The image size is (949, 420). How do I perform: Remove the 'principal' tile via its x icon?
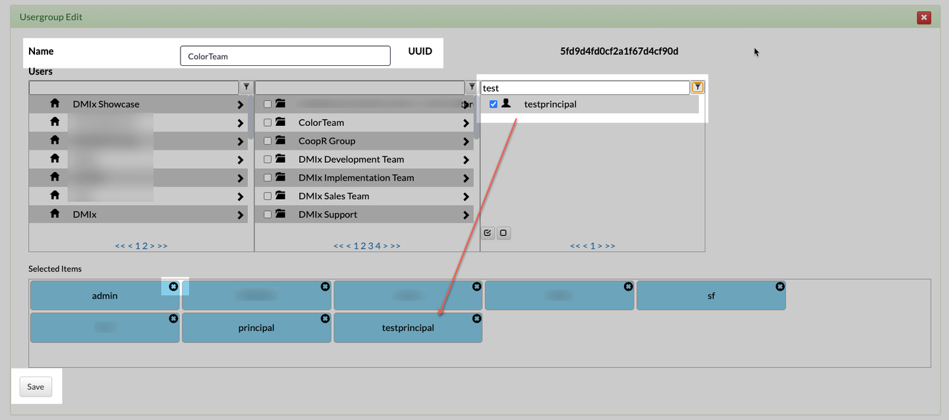[x=325, y=318]
